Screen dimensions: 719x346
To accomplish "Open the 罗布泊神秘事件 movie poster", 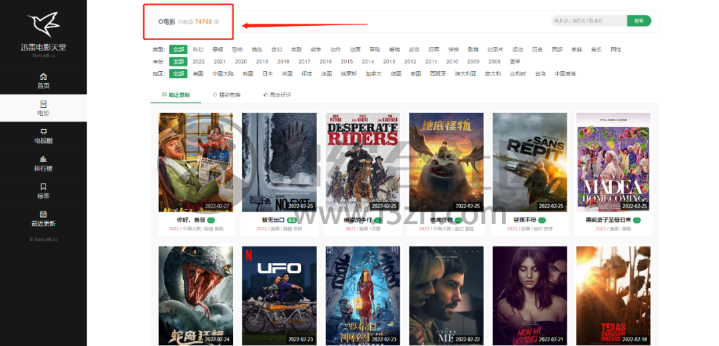I will coord(363,296).
